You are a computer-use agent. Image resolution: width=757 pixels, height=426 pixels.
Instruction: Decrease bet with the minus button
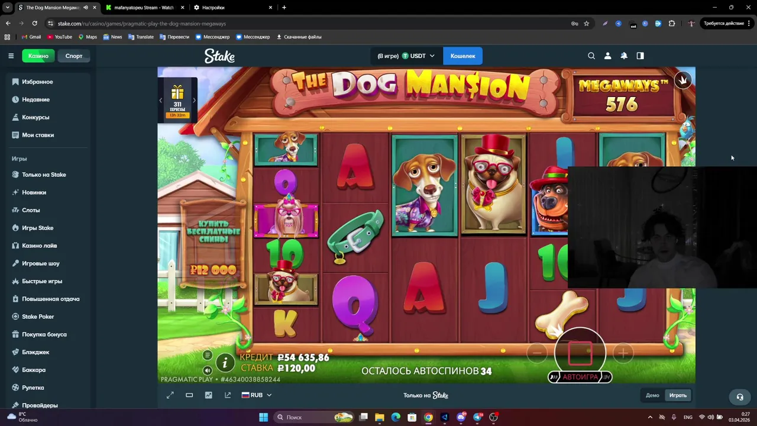(537, 353)
